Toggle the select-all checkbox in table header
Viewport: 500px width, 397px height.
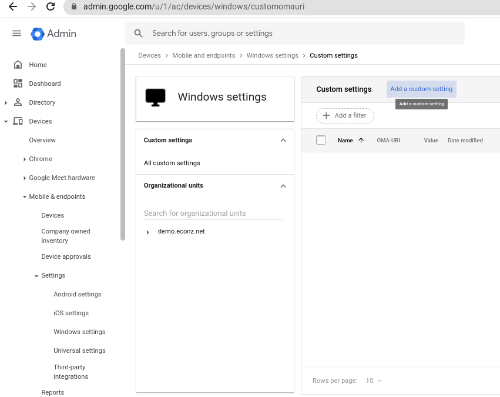321,140
